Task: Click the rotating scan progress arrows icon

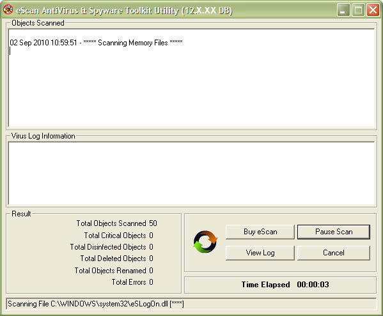Action: pos(205,242)
